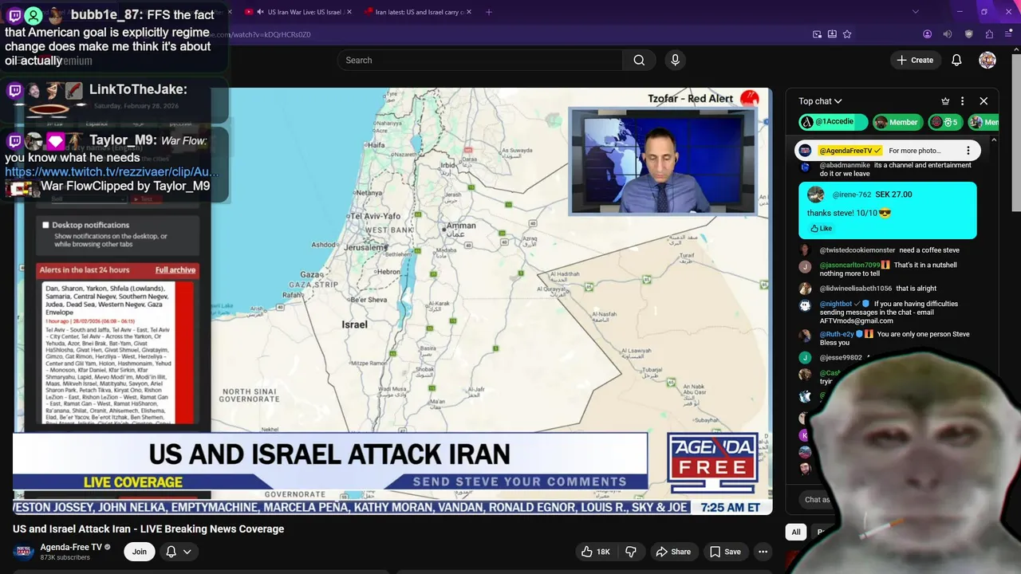The height and width of the screenshot is (574, 1021).
Task: Click the video title text
Action: (x=148, y=529)
